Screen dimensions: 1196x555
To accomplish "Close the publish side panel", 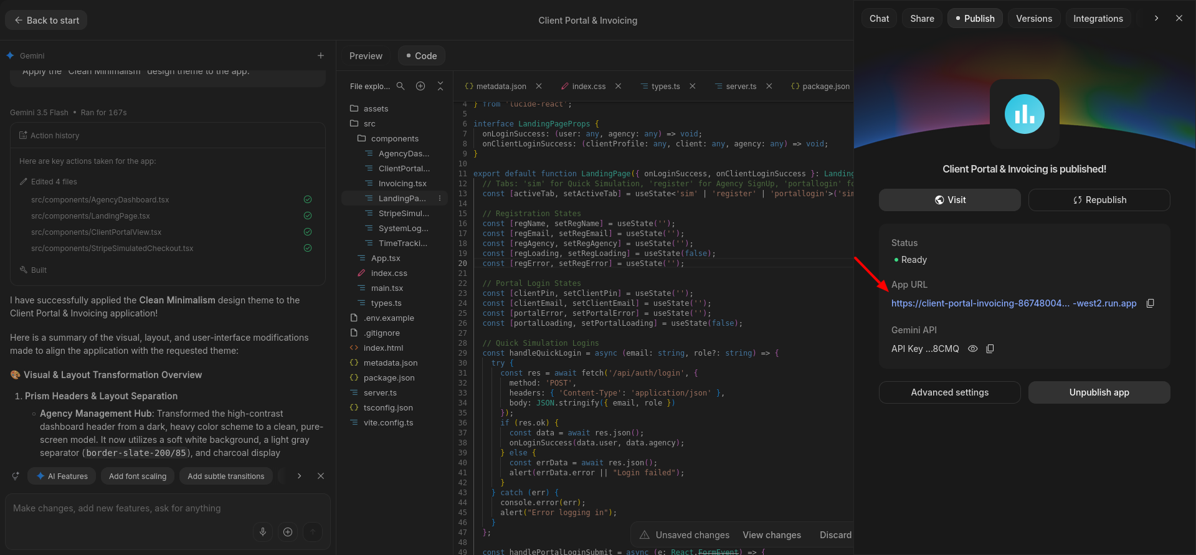I will [x=1179, y=19].
